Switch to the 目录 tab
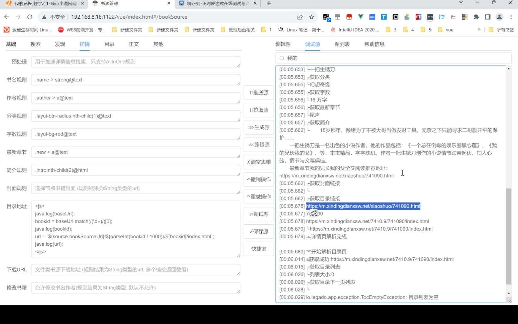 click(109, 44)
